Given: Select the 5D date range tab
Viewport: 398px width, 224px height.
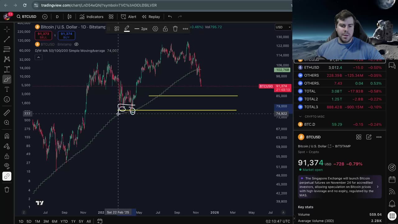Looking at the screenshot, I should 29,221.
